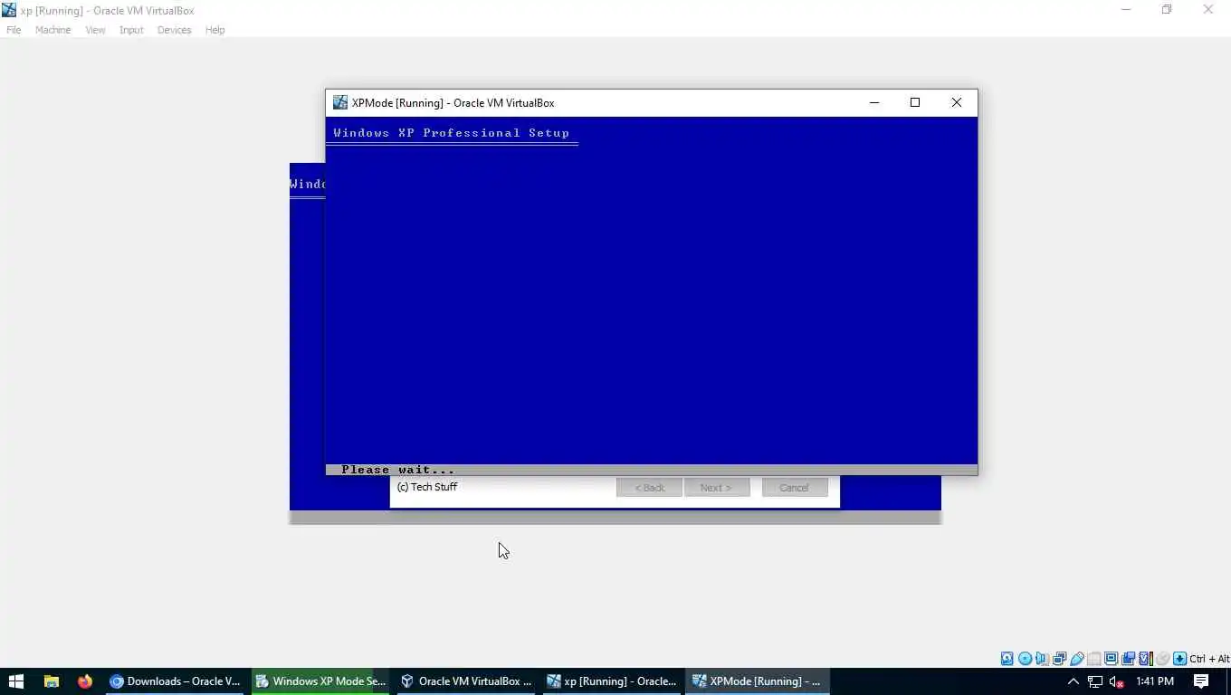Click the USB devices status icon
Viewport: 1231px width, 695px height.
[1076, 659]
